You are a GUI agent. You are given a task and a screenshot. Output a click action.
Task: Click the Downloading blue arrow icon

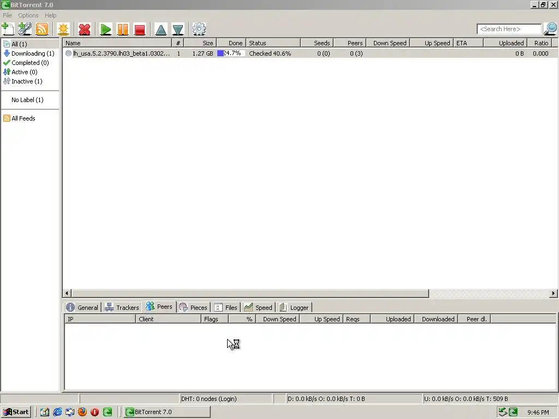7,53
